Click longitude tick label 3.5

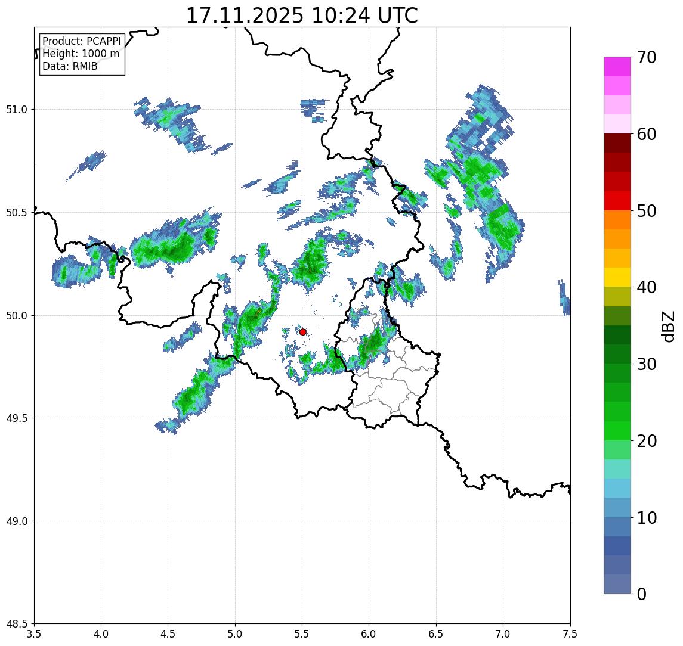(x=34, y=634)
